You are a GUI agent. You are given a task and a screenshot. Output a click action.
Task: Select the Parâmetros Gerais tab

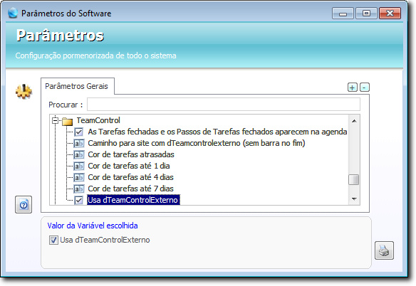77,86
